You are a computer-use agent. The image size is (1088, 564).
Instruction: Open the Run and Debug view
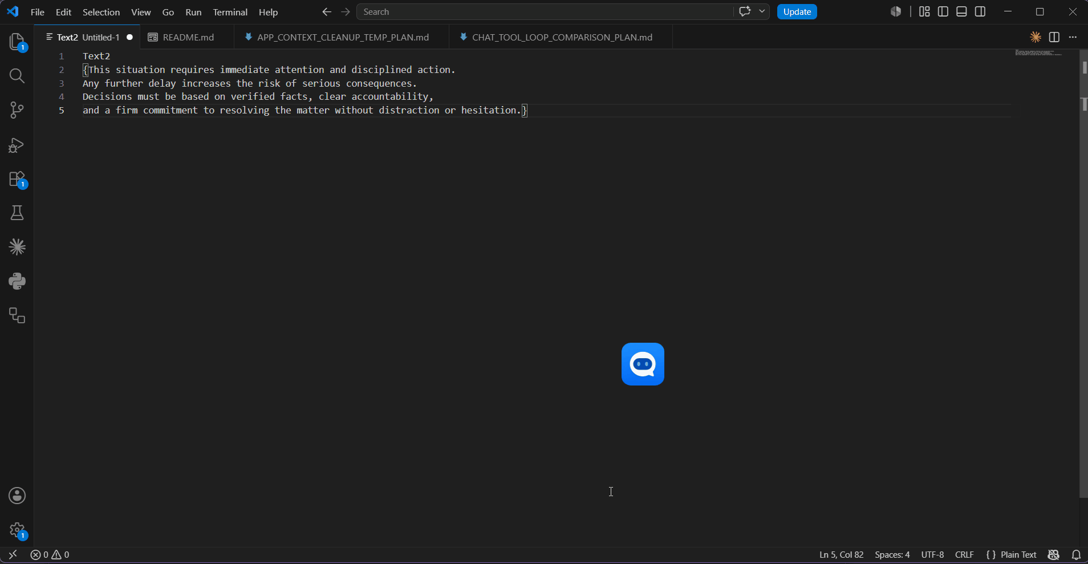pos(17,145)
